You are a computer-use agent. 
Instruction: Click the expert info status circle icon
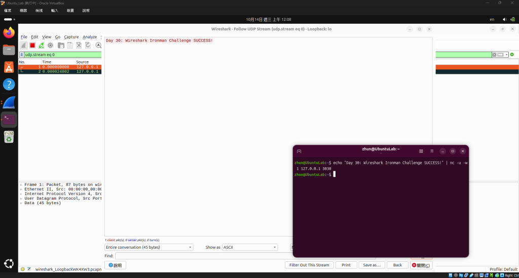point(22,269)
